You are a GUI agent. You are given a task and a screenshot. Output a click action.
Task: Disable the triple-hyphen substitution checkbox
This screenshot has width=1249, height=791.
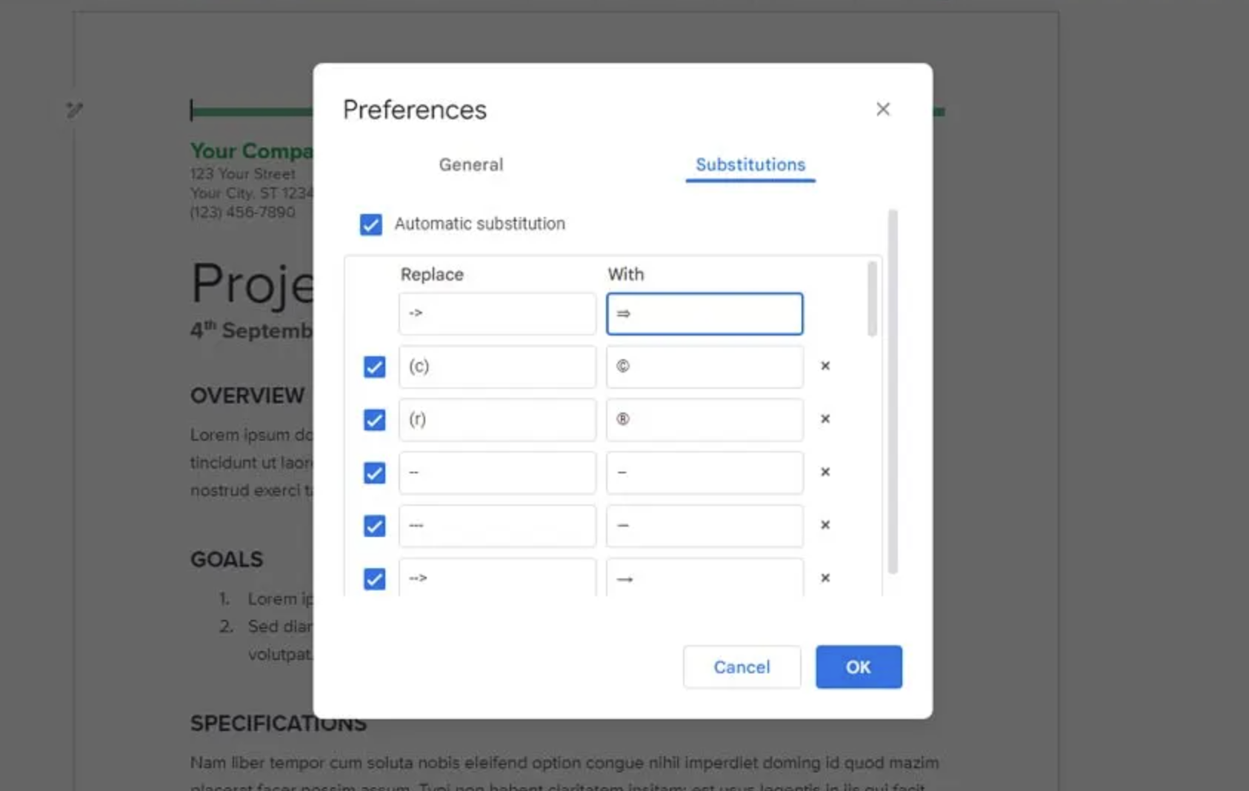tap(374, 526)
